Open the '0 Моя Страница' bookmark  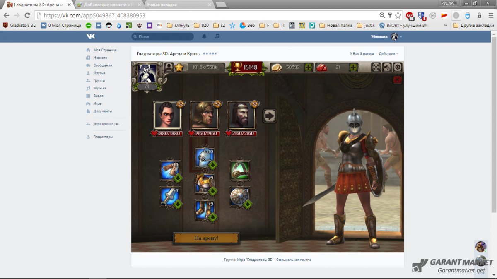tap(61, 25)
